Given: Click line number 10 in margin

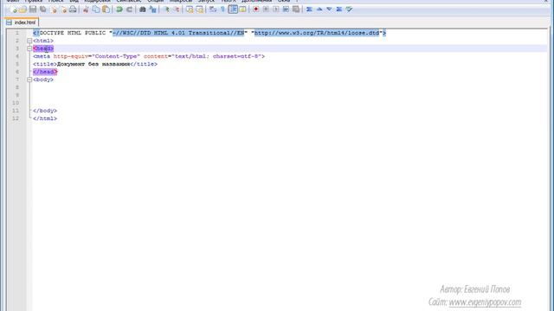Looking at the screenshot, I should (16, 103).
